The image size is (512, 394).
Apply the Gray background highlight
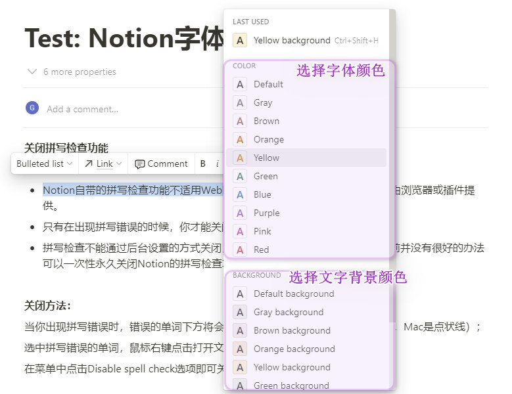(x=306, y=312)
